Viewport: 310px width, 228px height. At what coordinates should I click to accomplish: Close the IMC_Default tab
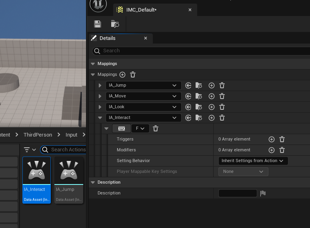190,10
